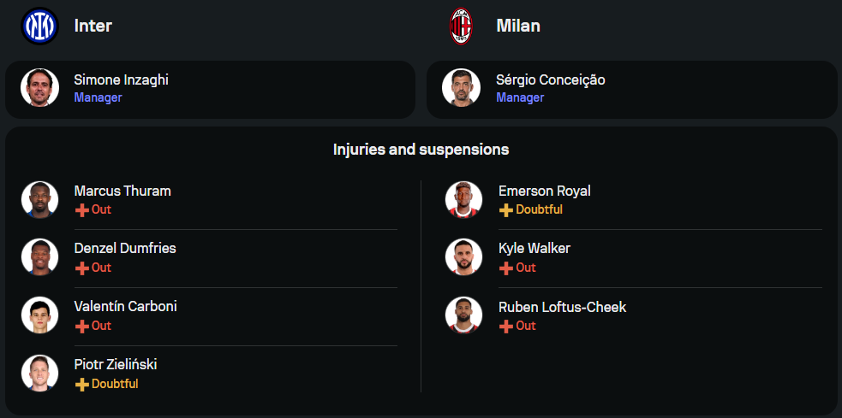842x418 pixels.
Task: Click Valentín Carboni's player avatar
Action: click(x=39, y=315)
